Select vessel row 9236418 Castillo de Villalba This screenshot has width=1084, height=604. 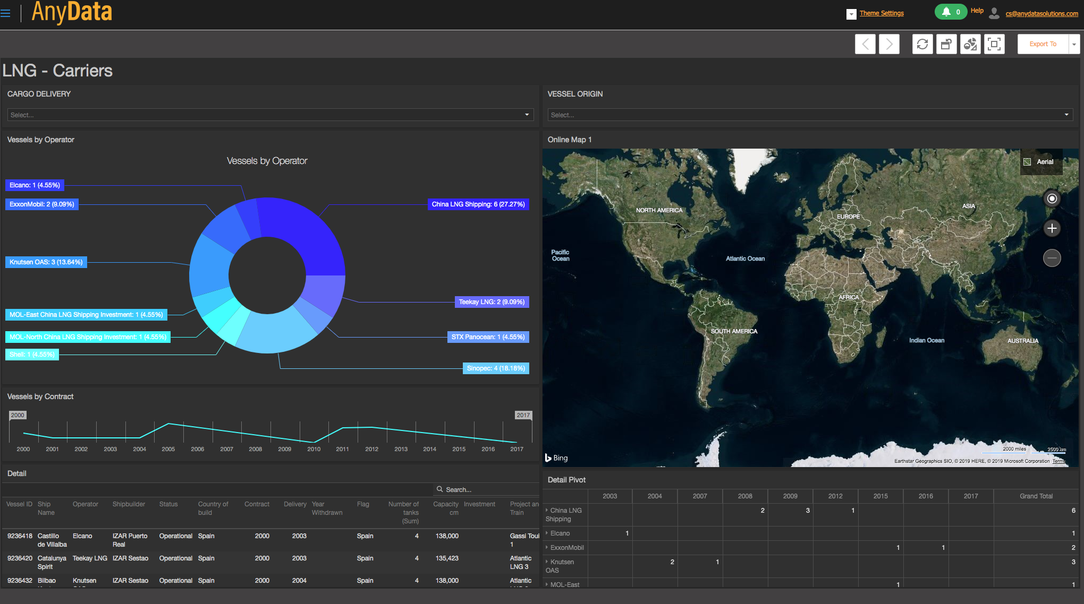tap(270, 540)
